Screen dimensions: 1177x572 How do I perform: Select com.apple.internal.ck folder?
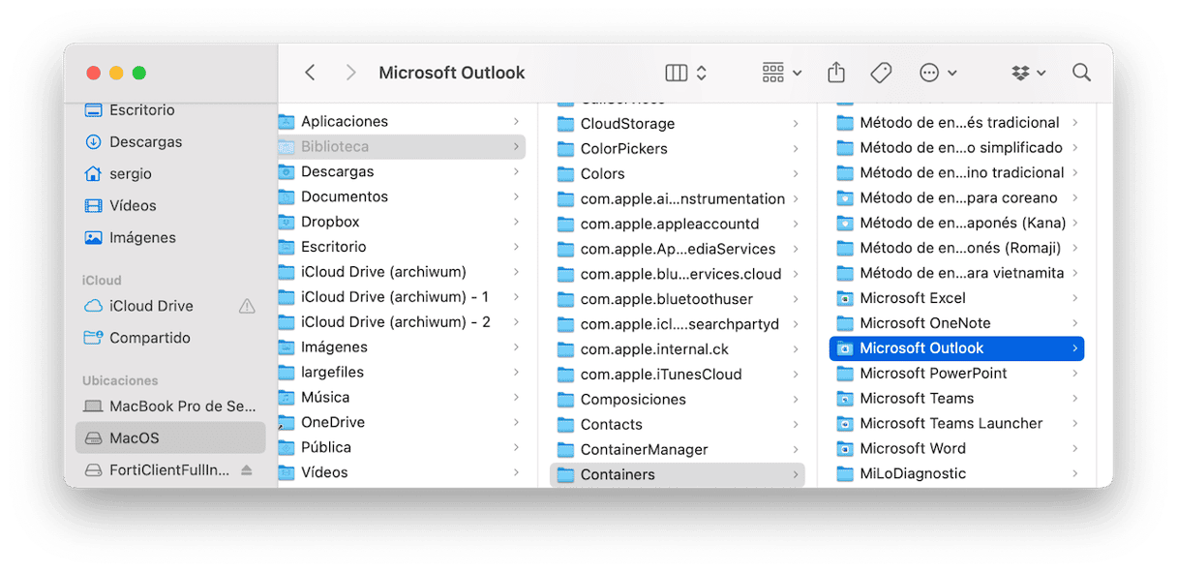coord(678,349)
